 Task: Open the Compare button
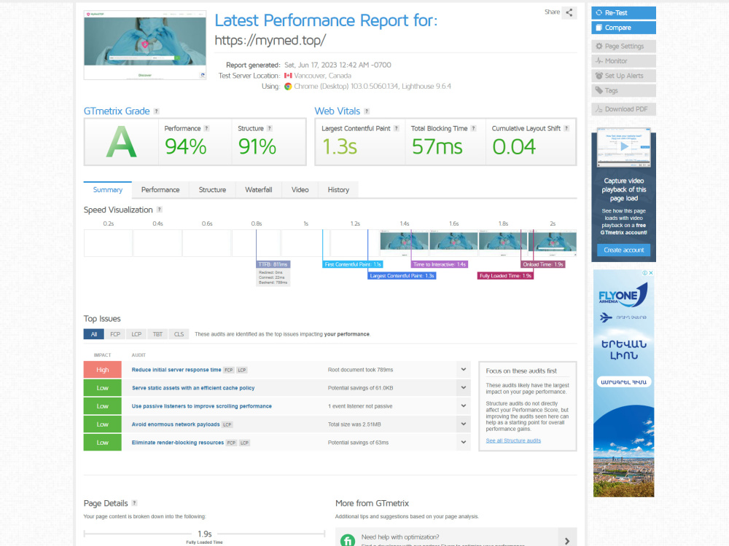pos(623,28)
